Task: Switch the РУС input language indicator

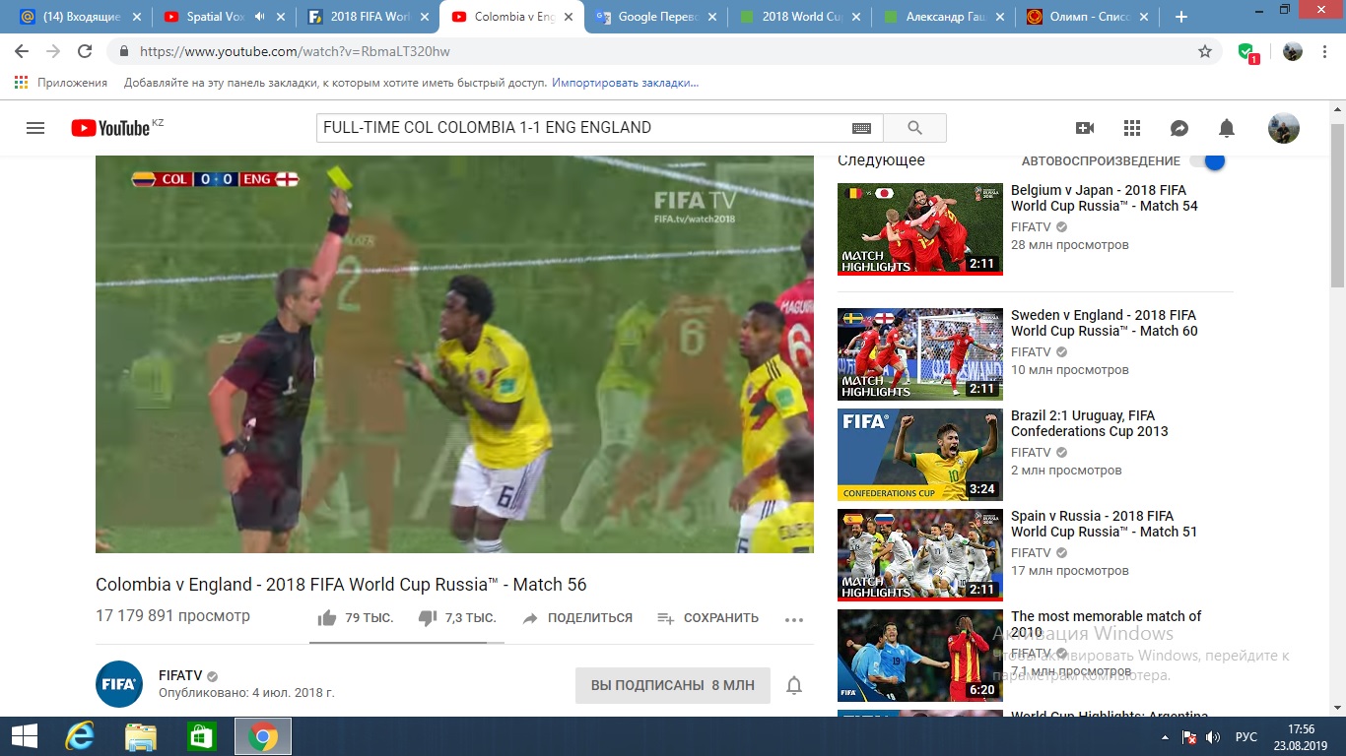Action: [x=1246, y=736]
